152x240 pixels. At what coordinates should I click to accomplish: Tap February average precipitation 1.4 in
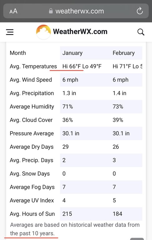point(120,93)
